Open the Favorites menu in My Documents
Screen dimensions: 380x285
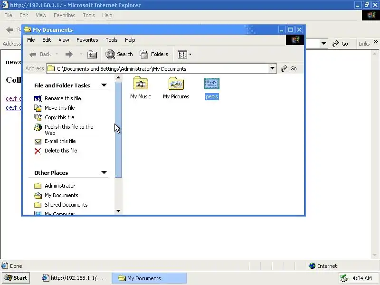(x=87, y=40)
